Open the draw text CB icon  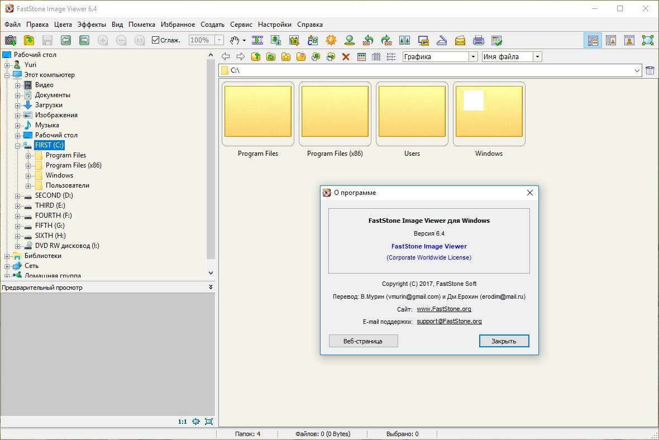point(313,40)
